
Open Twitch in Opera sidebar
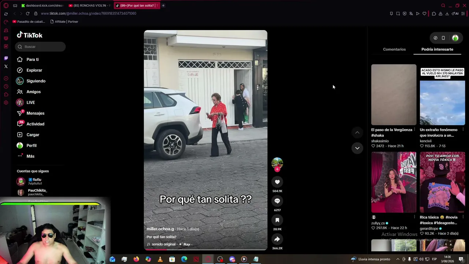(x=6, y=58)
